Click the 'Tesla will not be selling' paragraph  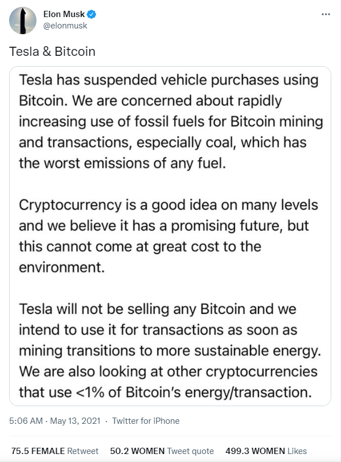(x=170, y=350)
